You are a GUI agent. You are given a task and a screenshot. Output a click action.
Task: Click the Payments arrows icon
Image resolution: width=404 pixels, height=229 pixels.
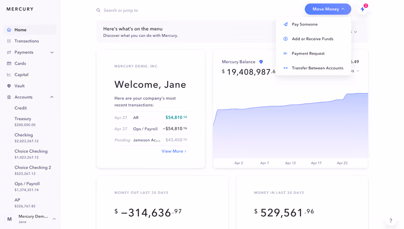click(x=9, y=52)
